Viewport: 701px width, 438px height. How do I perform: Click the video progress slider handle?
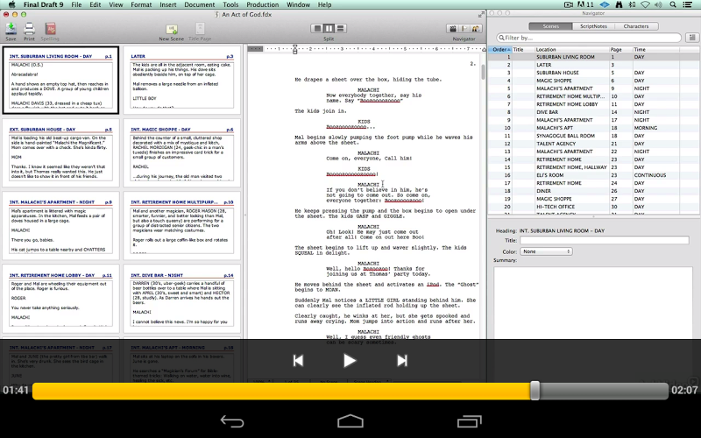pyautogui.click(x=535, y=391)
